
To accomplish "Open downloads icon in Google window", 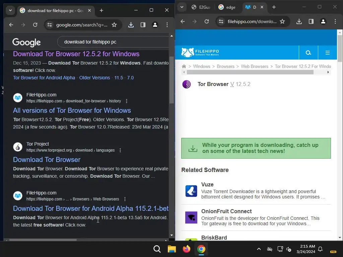I will pos(131,25).
